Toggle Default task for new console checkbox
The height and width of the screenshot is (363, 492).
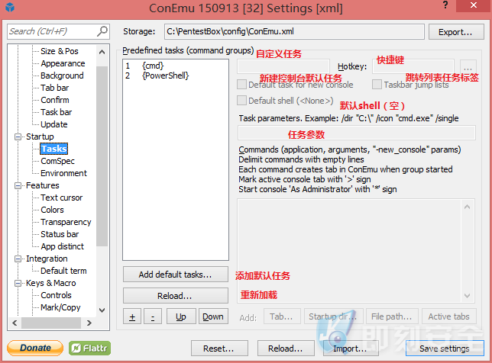pos(241,84)
